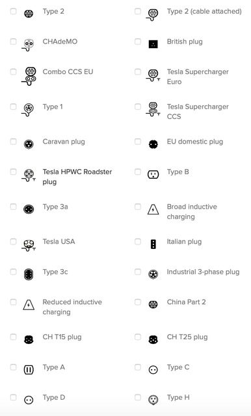The height and width of the screenshot is (416, 251).
Task: Click the EU domestic plug icon
Action: point(153,144)
